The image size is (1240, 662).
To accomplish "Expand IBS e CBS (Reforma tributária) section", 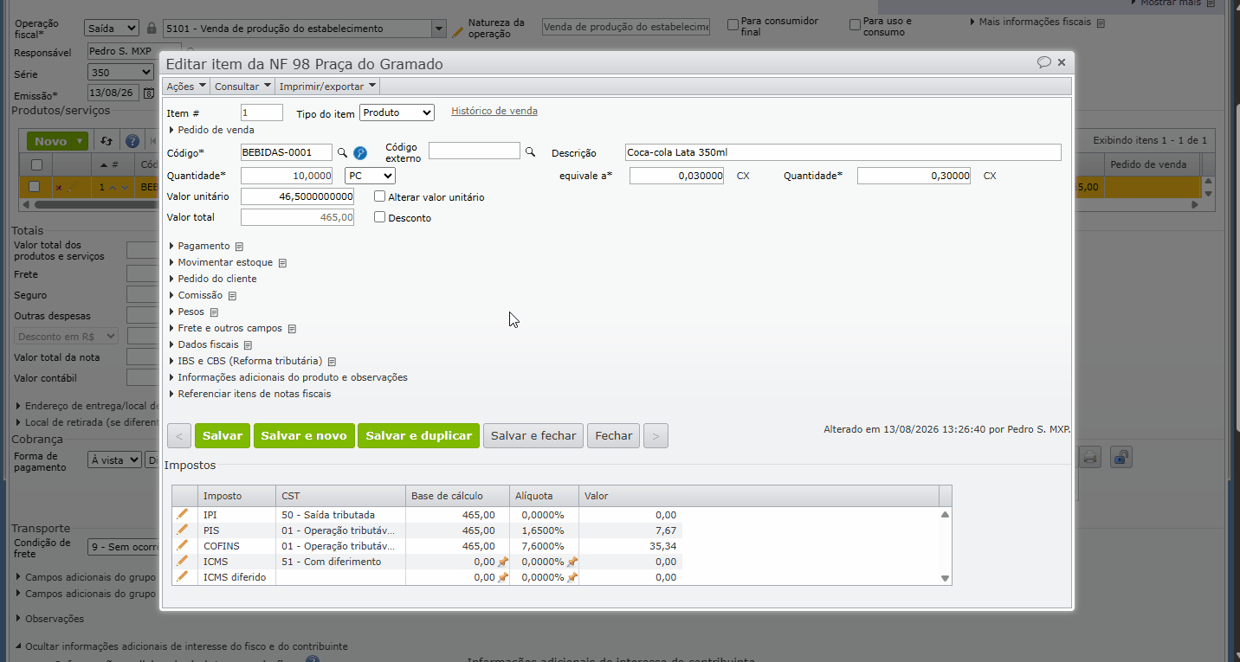I will [249, 361].
